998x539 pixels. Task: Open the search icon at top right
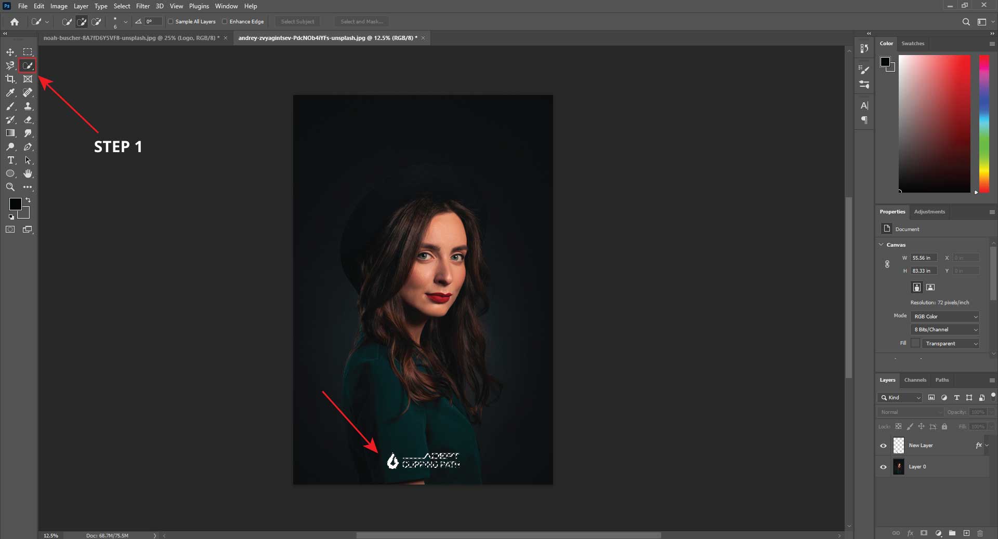(966, 22)
